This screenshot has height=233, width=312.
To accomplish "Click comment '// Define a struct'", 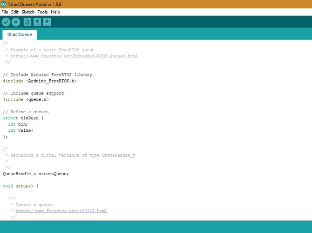I will pos(26,112).
